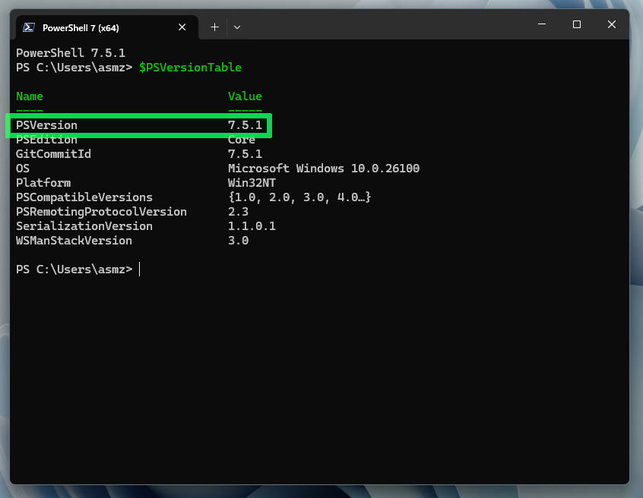The width and height of the screenshot is (643, 498).
Task: Click the Platform value Win32NT
Action: coord(252,183)
